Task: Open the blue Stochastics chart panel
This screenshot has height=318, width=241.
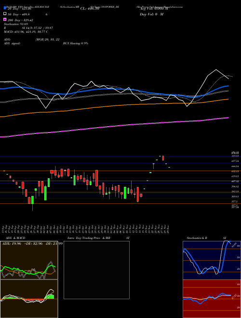Action: (x=212, y=260)
